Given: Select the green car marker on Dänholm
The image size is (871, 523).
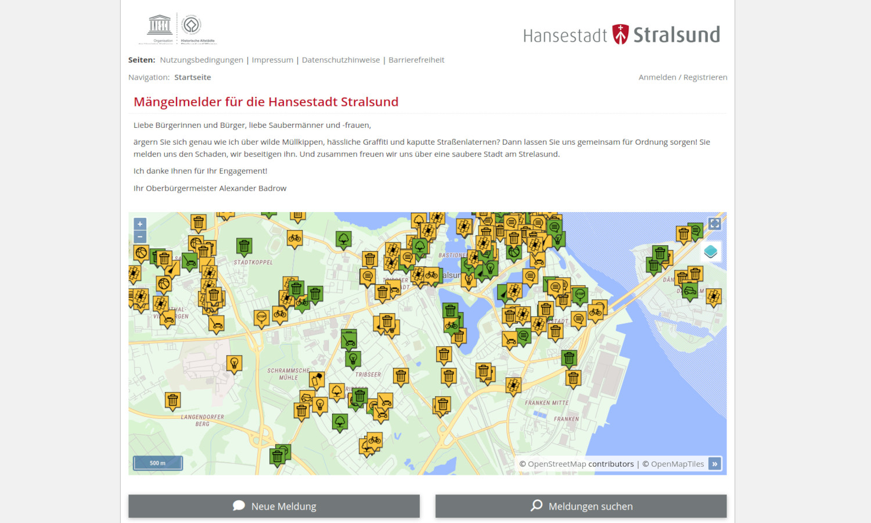Looking at the screenshot, I should pos(690,290).
